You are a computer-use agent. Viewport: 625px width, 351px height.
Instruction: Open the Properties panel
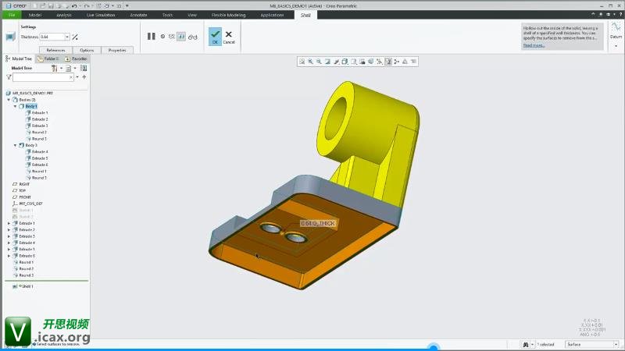116,50
